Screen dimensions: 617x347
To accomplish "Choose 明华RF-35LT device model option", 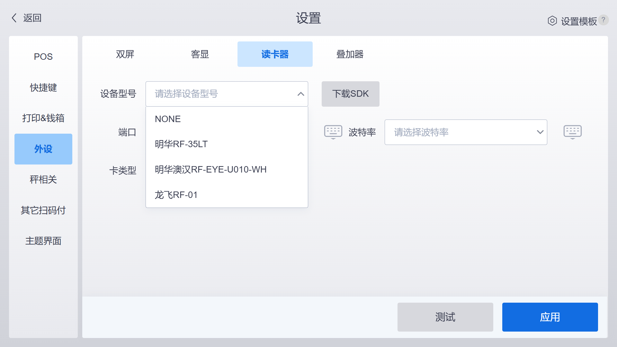I will pyautogui.click(x=181, y=144).
